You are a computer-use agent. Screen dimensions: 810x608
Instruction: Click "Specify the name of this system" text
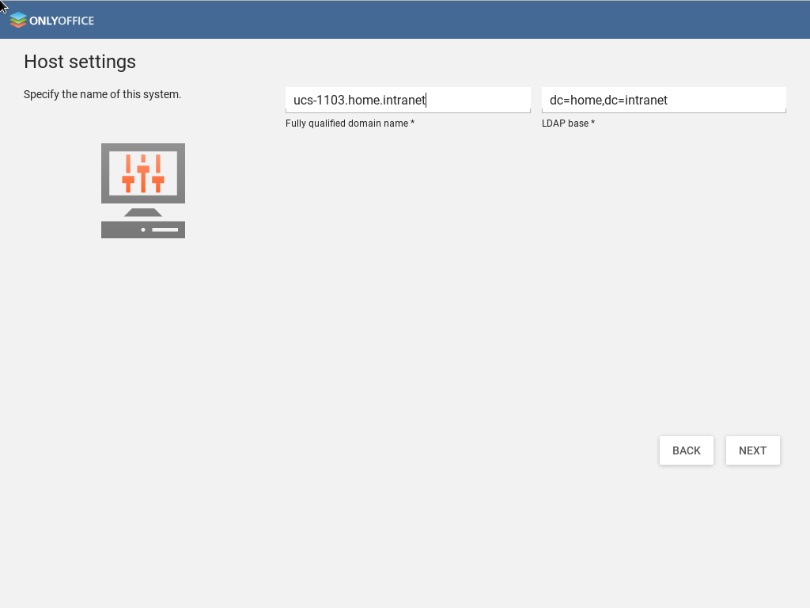102,94
